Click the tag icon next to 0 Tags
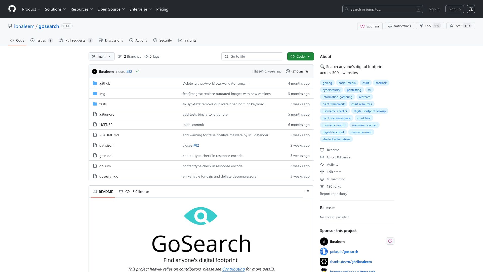 [146, 57]
